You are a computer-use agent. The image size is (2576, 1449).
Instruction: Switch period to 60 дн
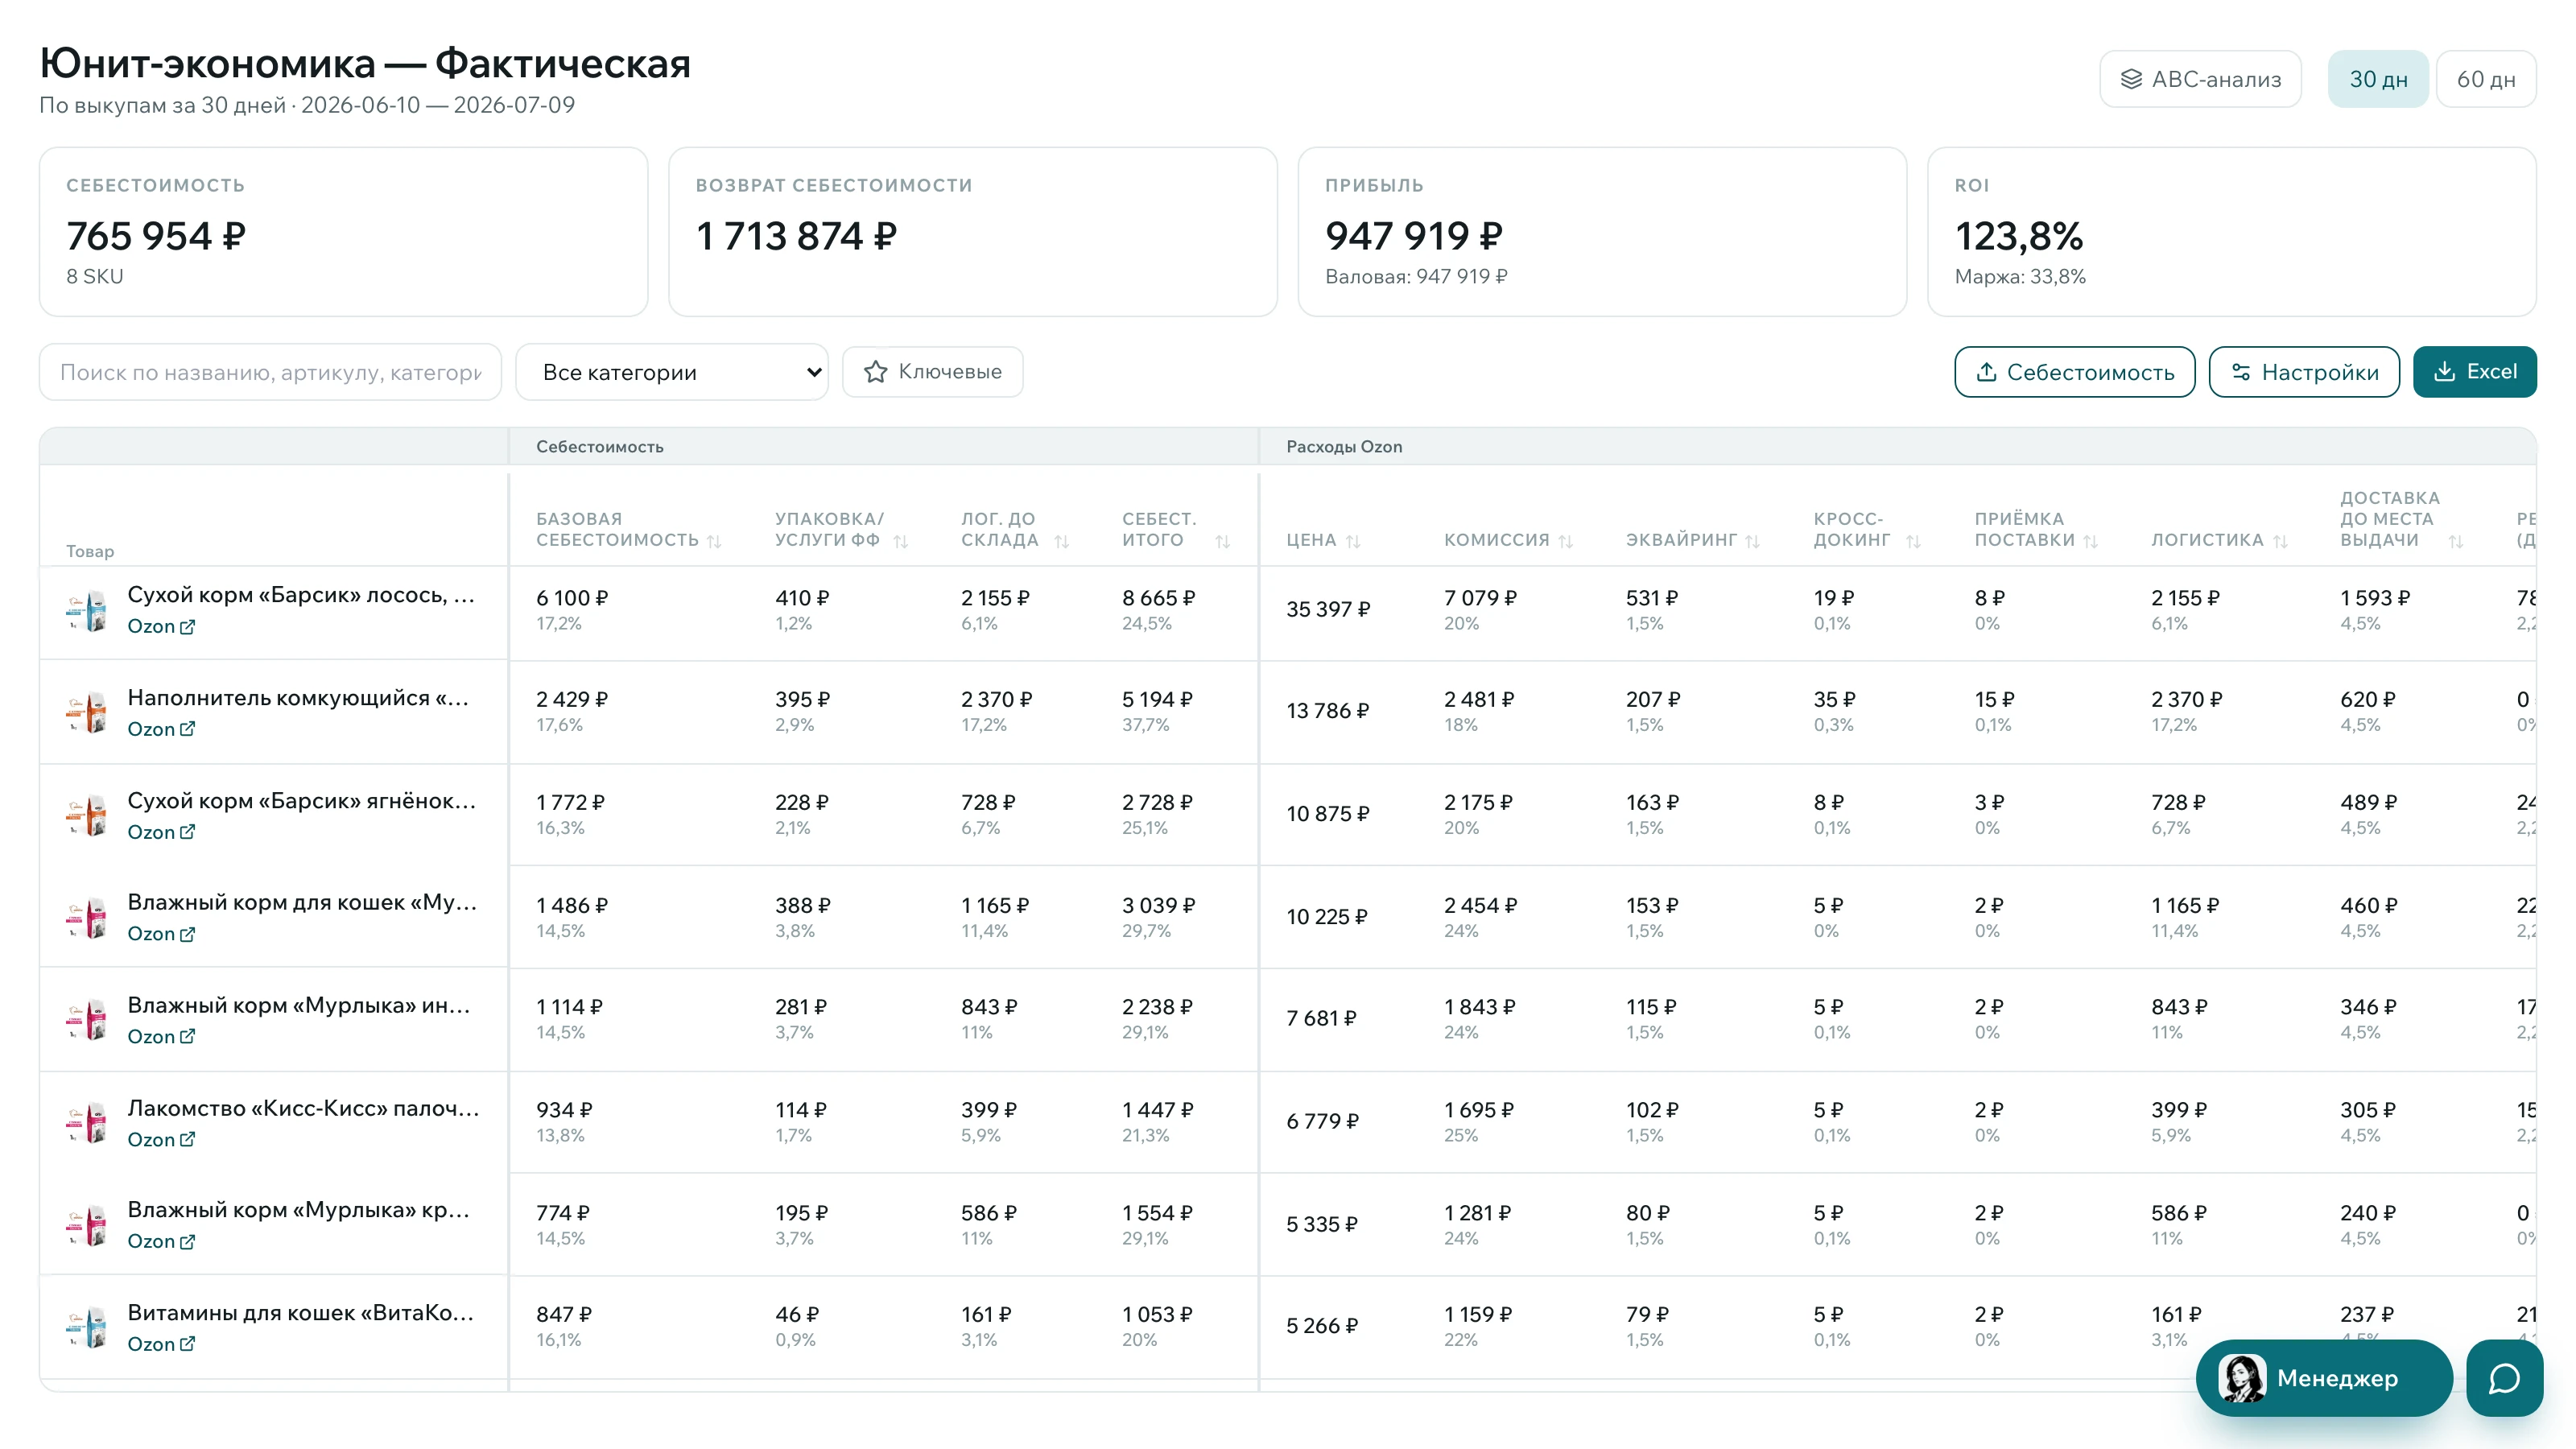(2486, 79)
